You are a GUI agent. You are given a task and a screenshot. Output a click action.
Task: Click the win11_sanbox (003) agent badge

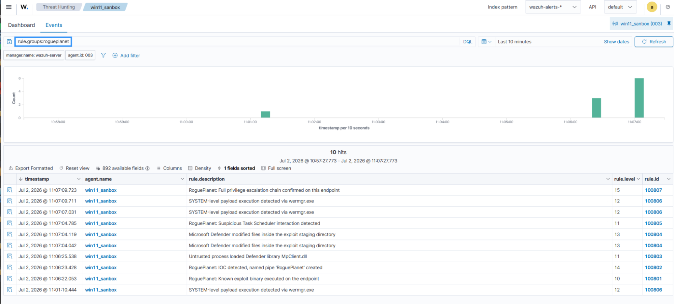tap(638, 24)
